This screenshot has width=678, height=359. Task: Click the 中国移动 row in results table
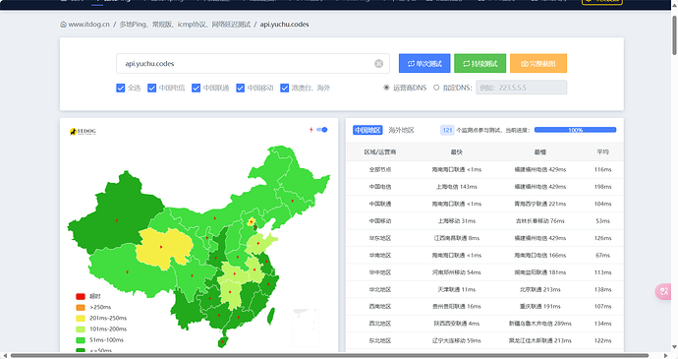pos(484,221)
